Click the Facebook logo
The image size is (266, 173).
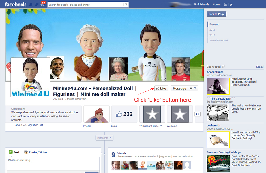coord(16,5)
